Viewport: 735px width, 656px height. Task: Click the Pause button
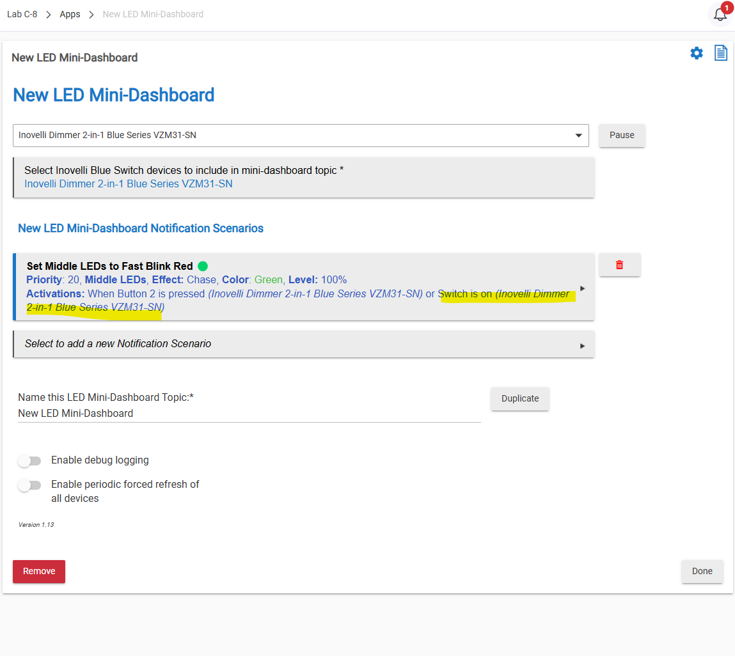click(622, 135)
